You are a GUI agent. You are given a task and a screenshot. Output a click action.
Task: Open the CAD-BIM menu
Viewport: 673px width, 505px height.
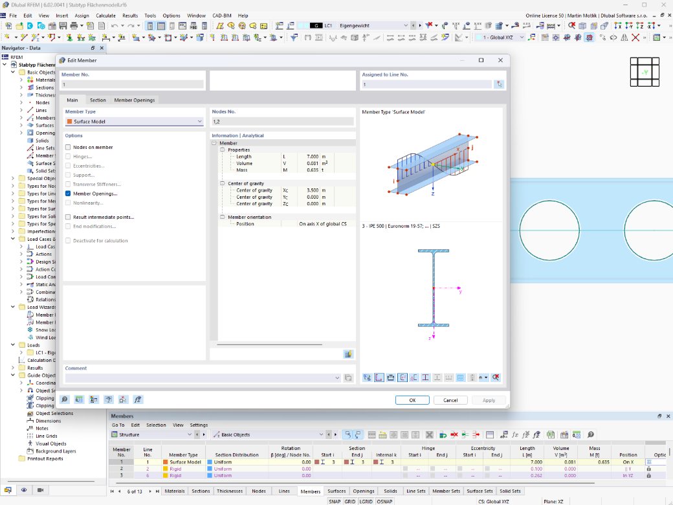221,16
